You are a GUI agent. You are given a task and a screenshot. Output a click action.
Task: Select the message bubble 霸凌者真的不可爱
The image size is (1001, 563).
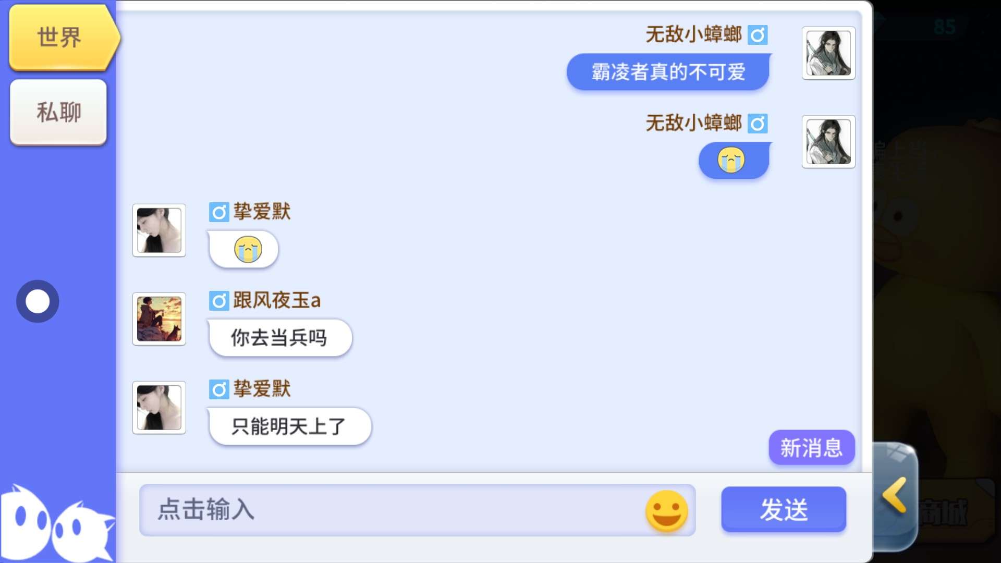tap(668, 72)
